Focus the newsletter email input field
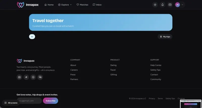 tap(29, 101)
